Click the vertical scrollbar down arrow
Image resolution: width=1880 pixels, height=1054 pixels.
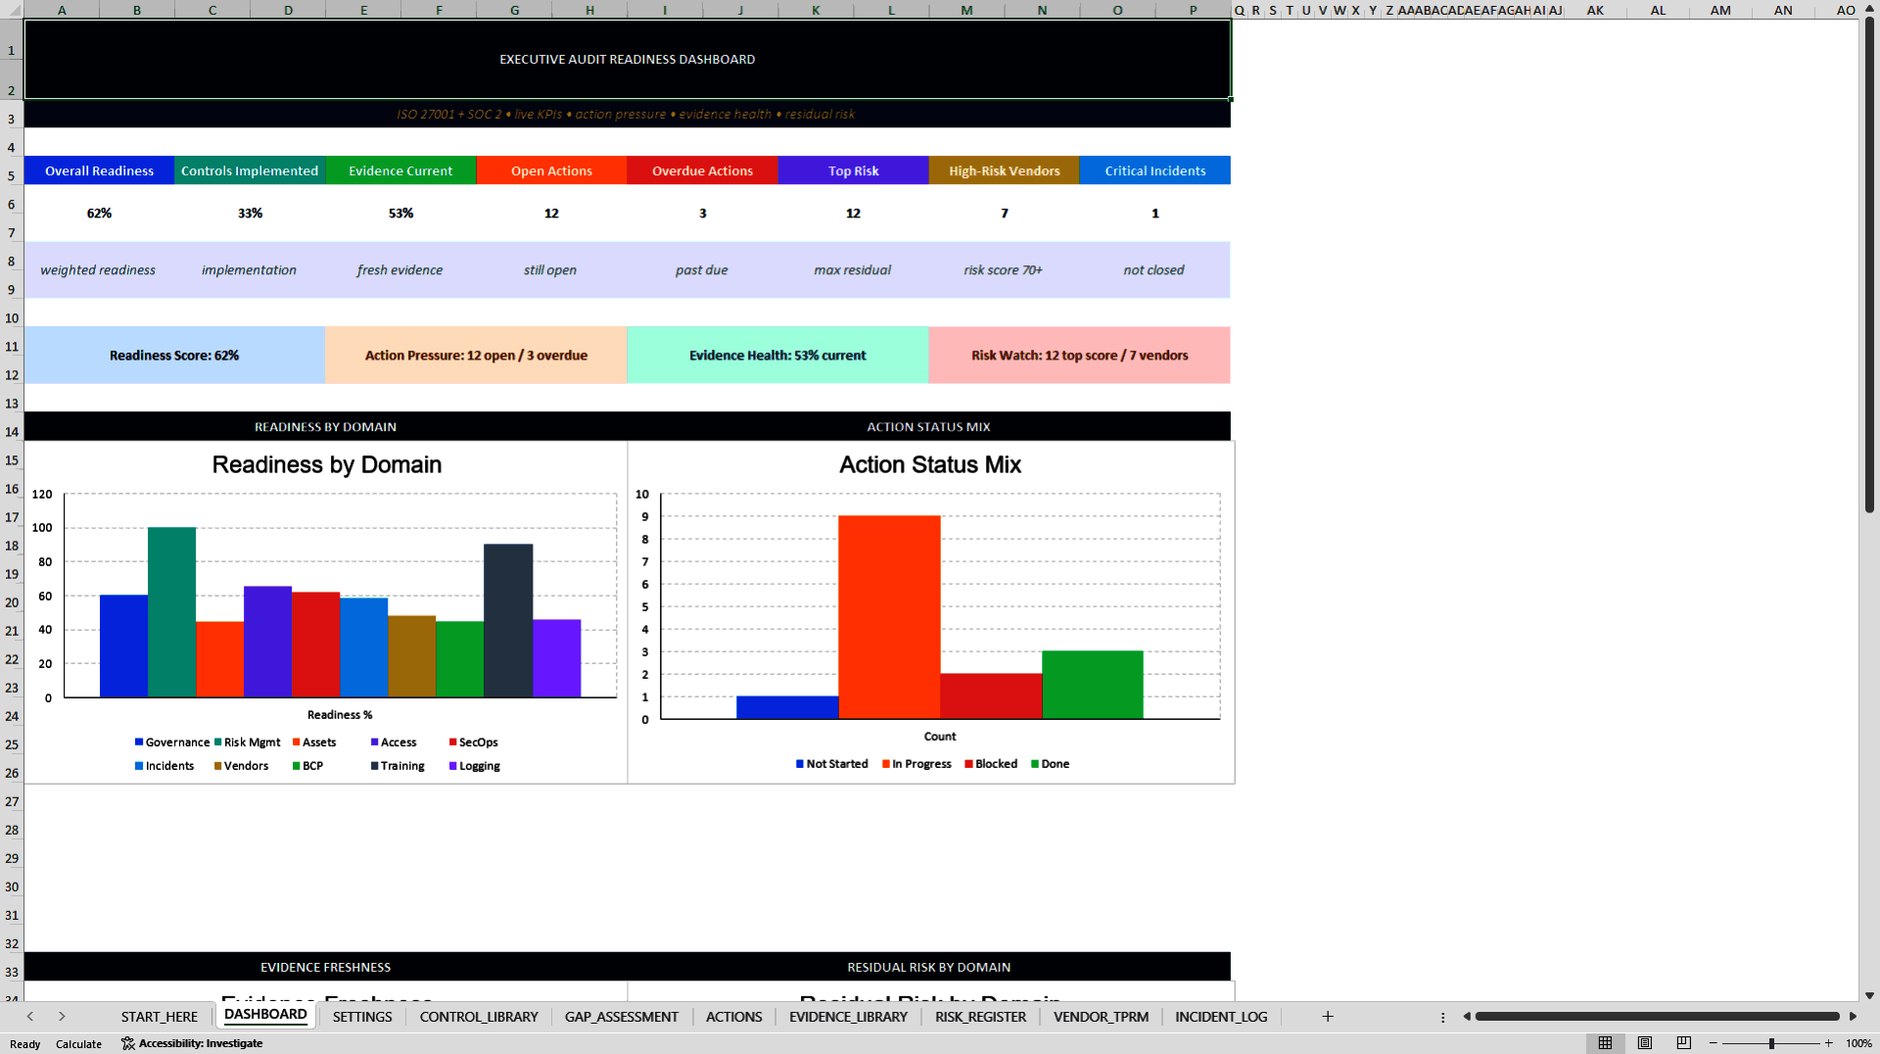pos(1870,995)
